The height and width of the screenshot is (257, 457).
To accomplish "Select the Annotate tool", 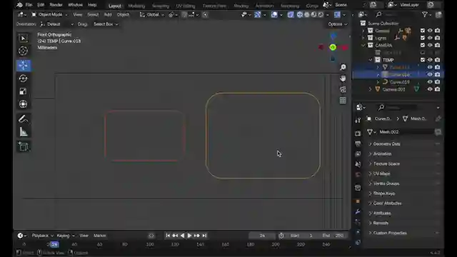I will click(x=23, y=119).
